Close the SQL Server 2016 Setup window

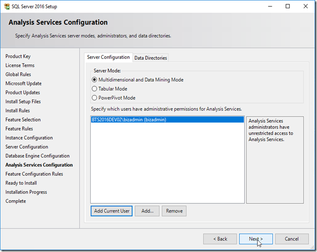[x=305, y=6]
